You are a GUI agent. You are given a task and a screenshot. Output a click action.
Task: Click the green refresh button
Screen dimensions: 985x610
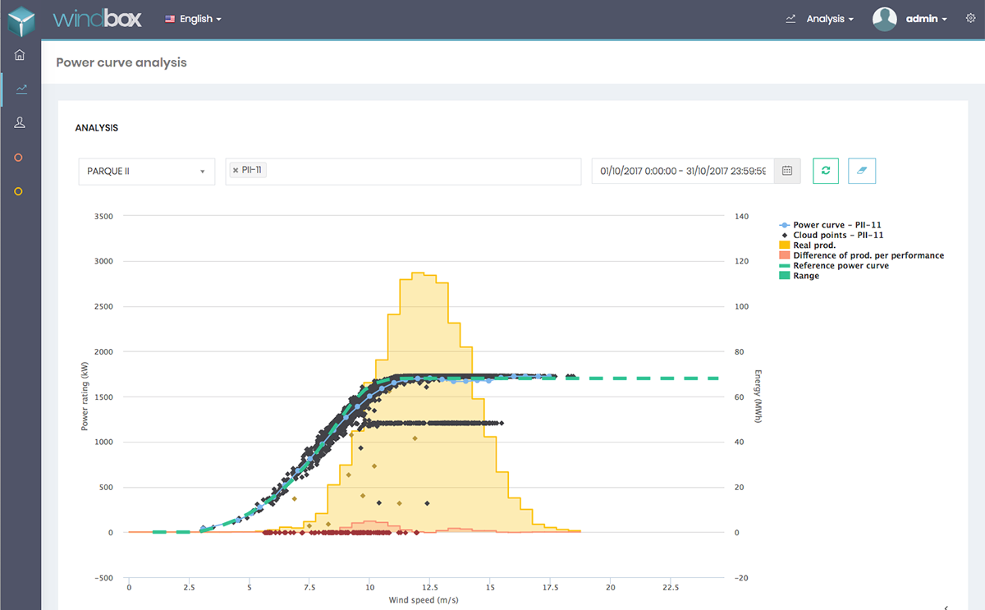coord(825,171)
